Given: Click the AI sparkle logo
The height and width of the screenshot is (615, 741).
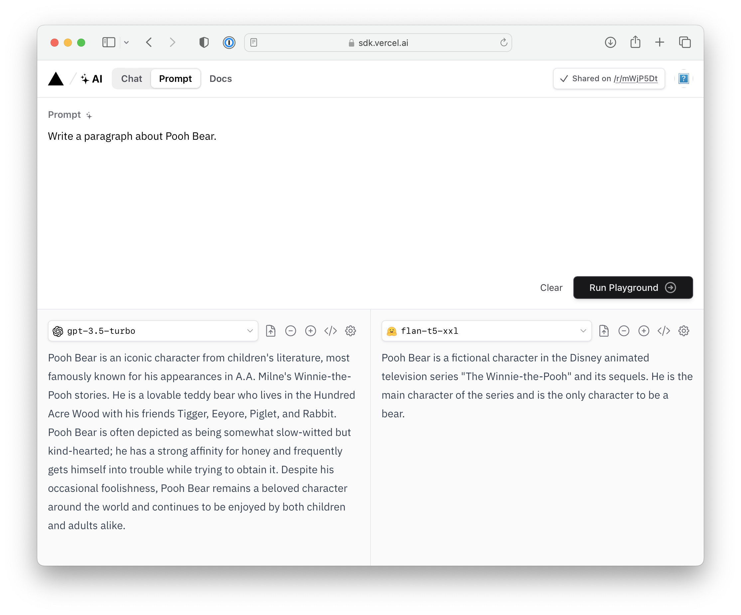Looking at the screenshot, I should [91, 79].
